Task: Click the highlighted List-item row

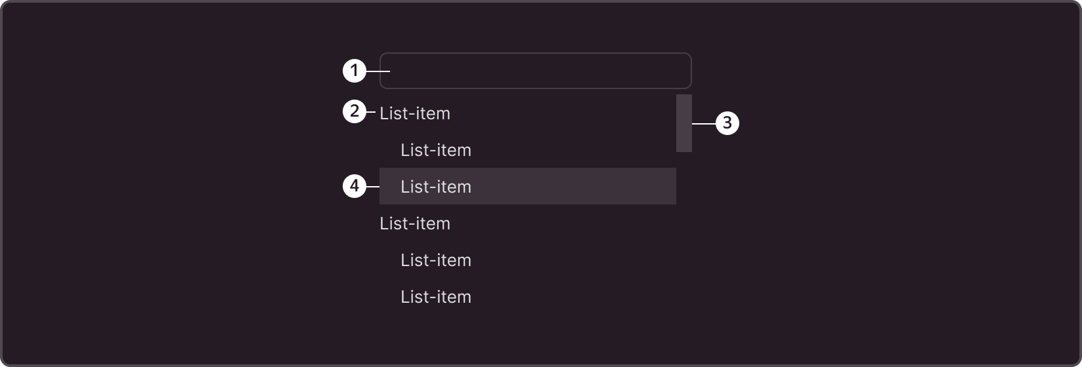Action: click(528, 186)
